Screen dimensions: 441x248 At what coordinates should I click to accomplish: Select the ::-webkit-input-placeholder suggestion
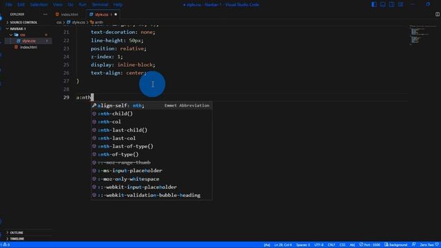coord(152,187)
